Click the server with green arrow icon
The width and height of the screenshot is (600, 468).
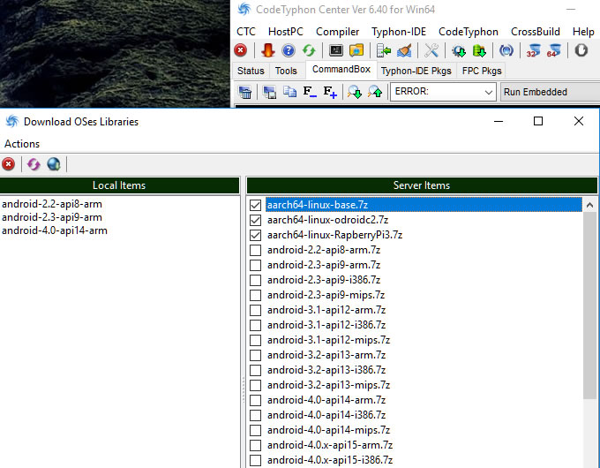pos(384,50)
